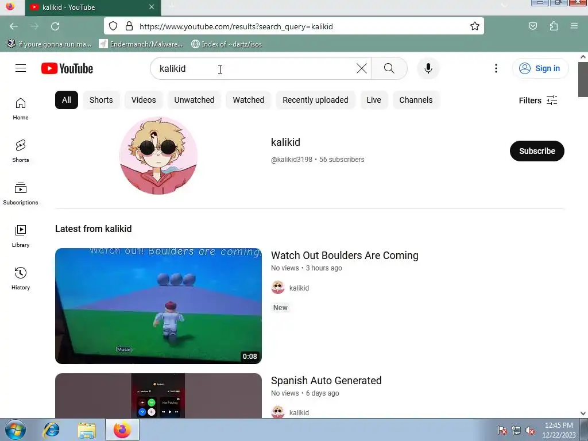This screenshot has height=441, width=588.
Task: Clear the search box with X
Action: click(x=362, y=68)
